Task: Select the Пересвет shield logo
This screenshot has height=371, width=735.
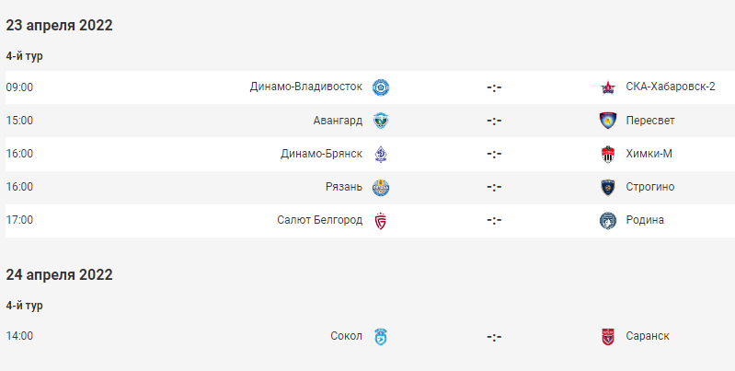Action: pyautogui.click(x=608, y=121)
